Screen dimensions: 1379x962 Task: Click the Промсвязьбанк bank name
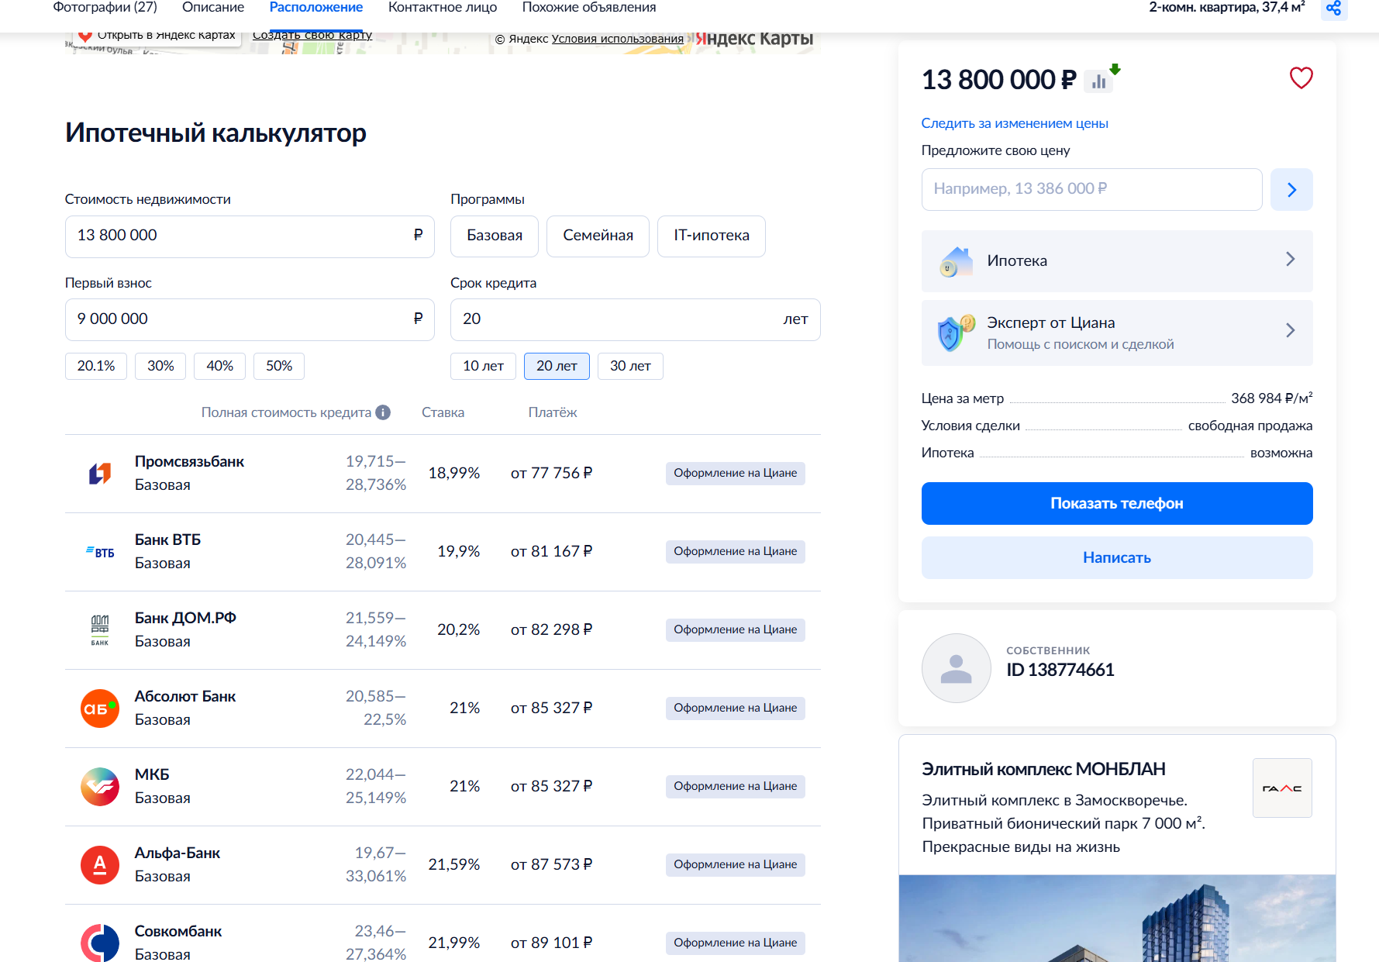point(189,461)
